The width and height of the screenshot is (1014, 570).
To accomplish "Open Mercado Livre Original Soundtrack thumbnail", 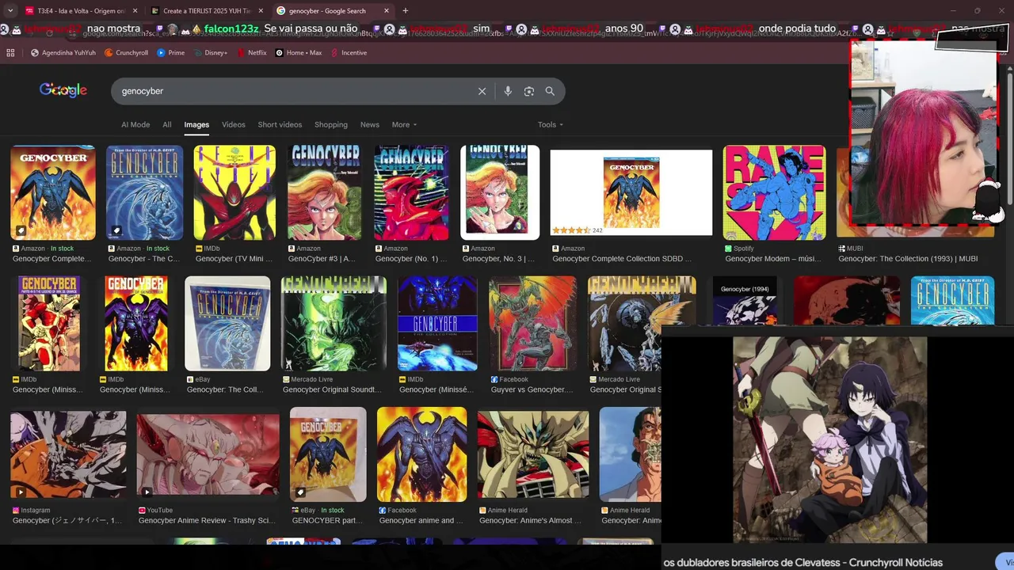I will click(x=334, y=323).
